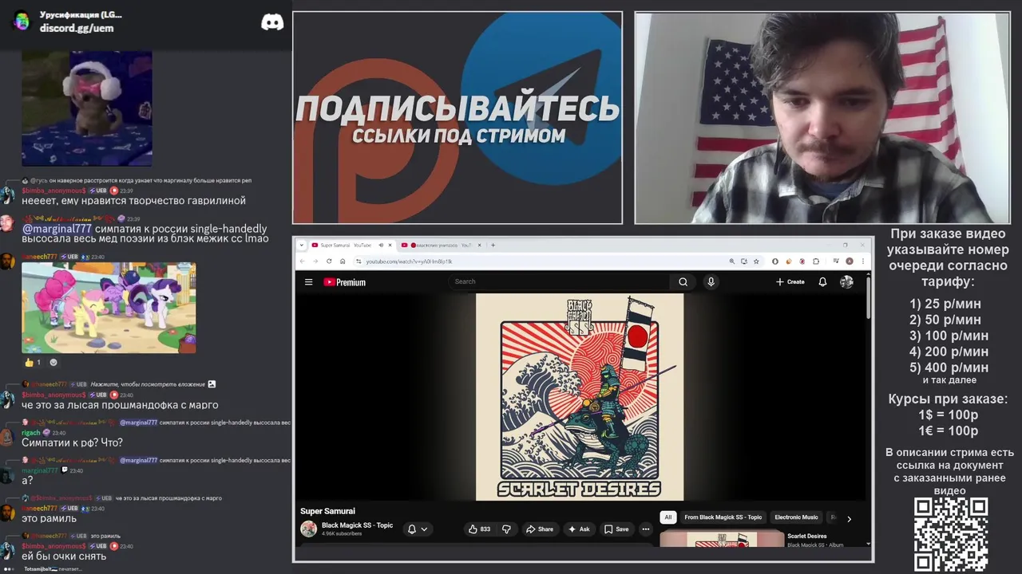Open the browser home page
This screenshot has height=574, width=1022.
coord(343,261)
